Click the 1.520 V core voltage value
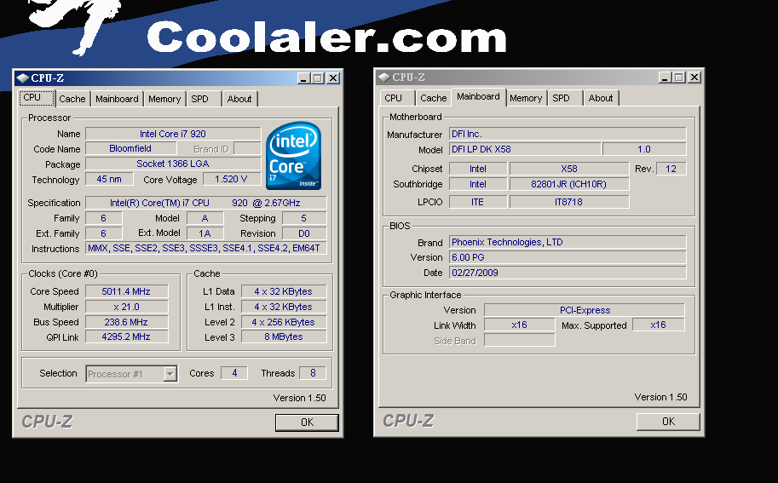 pyautogui.click(x=231, y=179)
